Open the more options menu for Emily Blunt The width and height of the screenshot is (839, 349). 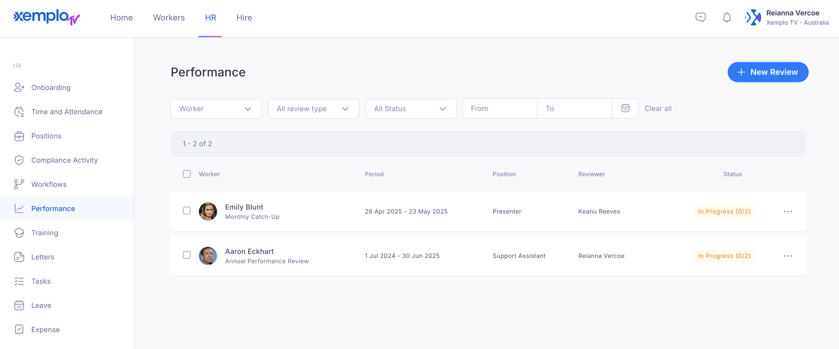pyautogui.click(x=788, y=211)
